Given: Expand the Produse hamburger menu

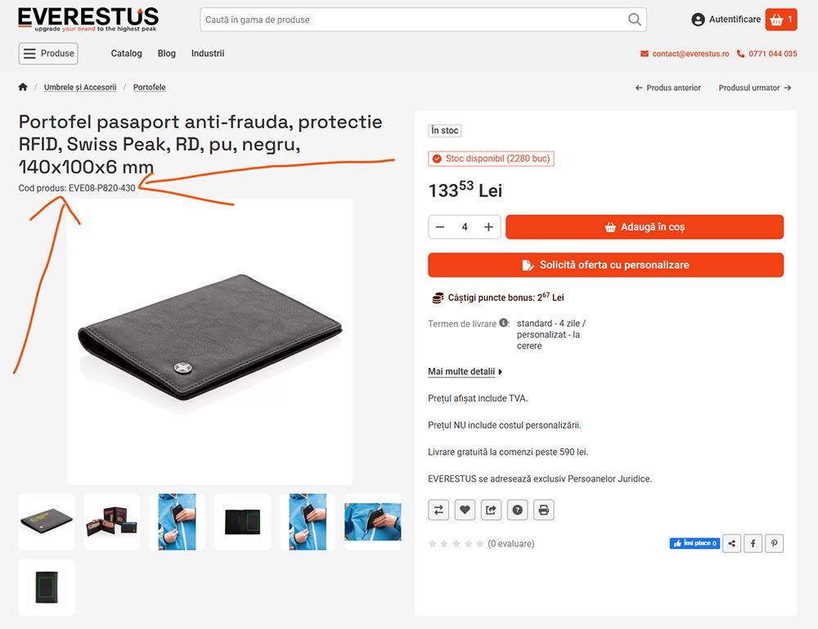Looking at the screenshot, I should coord(48,53).
